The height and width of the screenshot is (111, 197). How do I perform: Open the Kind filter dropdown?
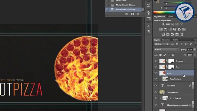pos(161,44)
